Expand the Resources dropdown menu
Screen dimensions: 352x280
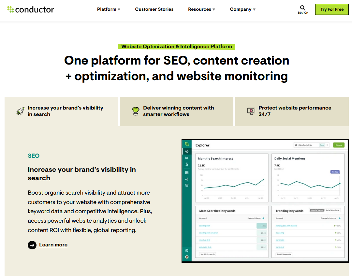click(x=201, y=9)
